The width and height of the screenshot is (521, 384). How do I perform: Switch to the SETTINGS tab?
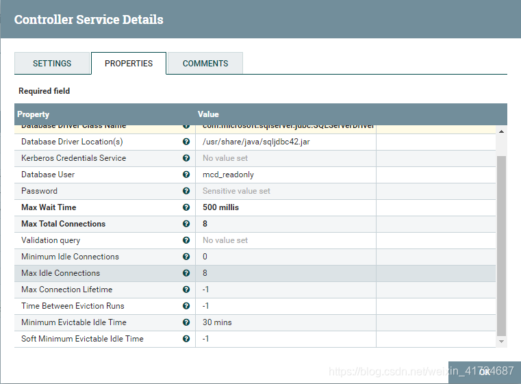(52, 64)
